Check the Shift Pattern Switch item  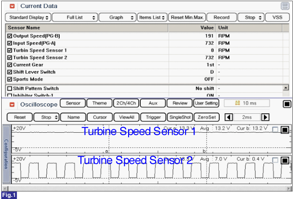(x=10, y=89)
